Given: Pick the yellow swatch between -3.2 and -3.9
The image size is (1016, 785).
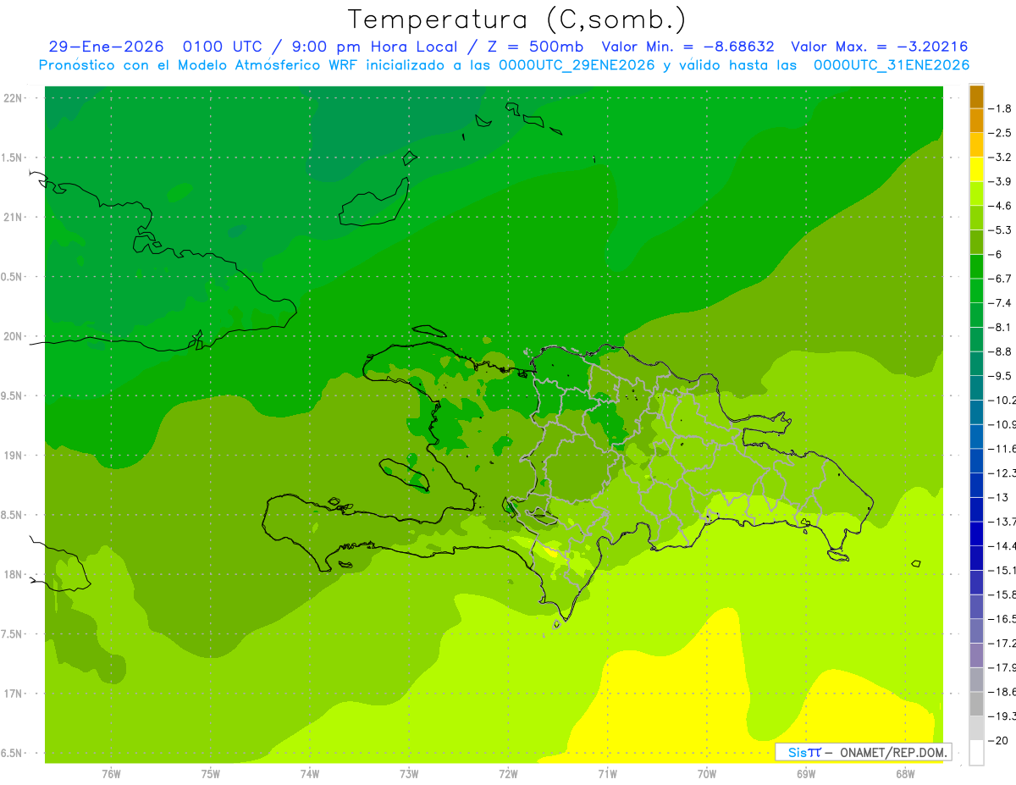Looking at the screenshot, I should click(x=976, y=169).
